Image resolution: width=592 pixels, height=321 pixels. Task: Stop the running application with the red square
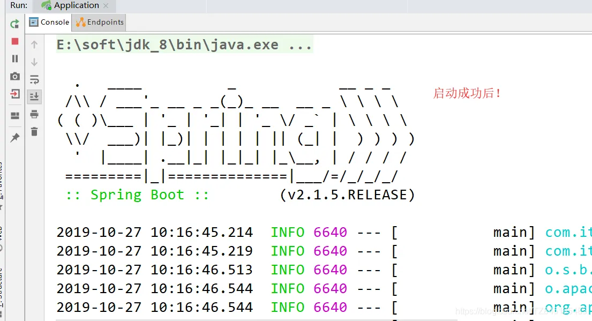pyautogui.click(x=14, y=41)
